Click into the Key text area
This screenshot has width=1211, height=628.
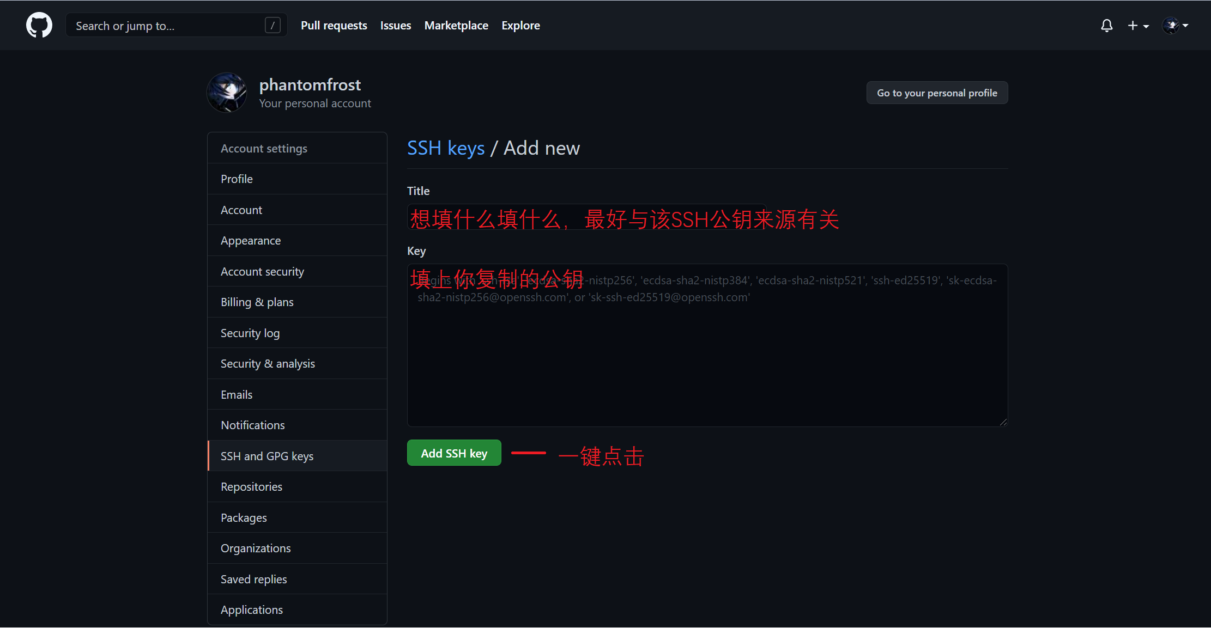(x=707, y=345)
